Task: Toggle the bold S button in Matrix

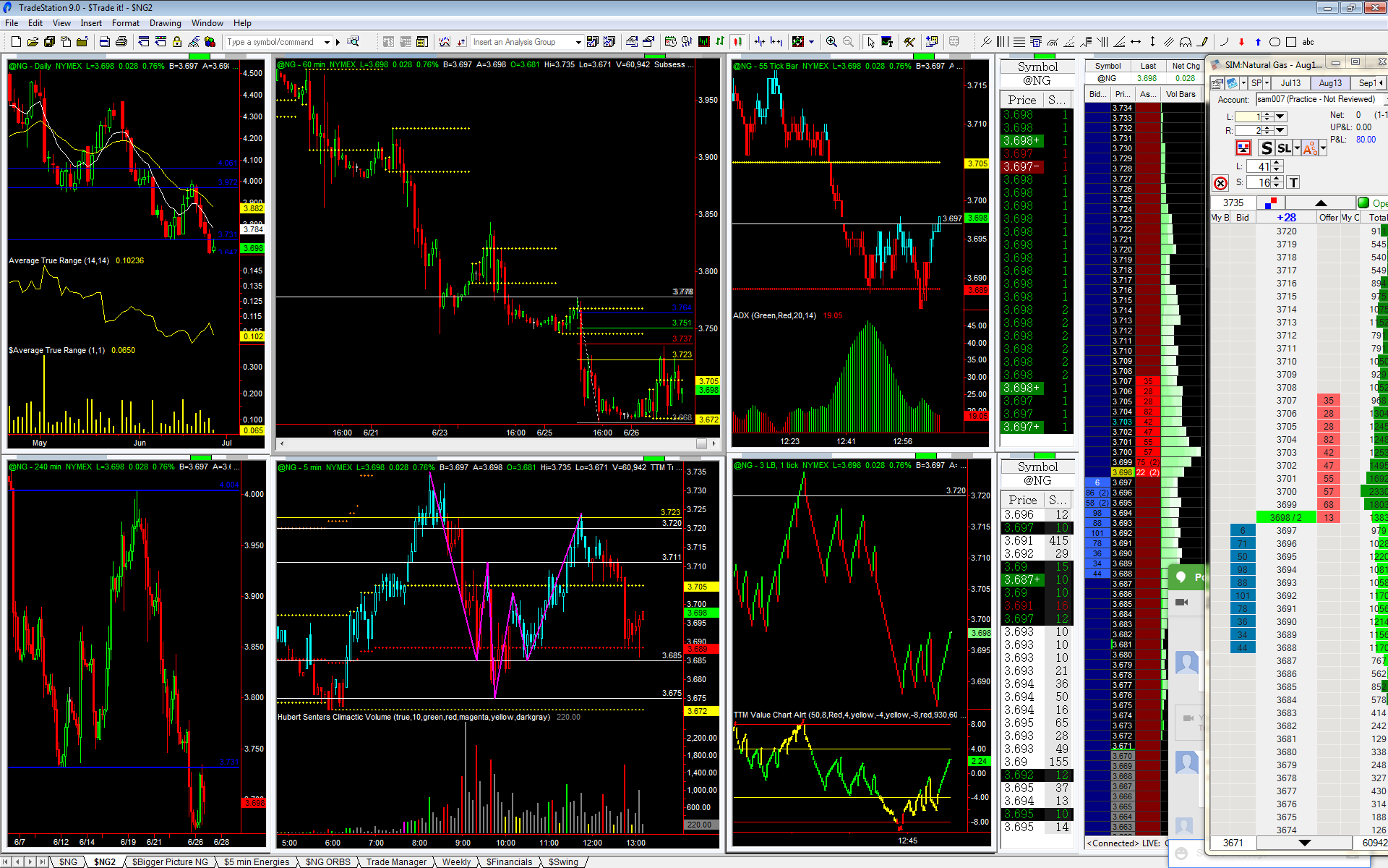Action: point(1266,148)
